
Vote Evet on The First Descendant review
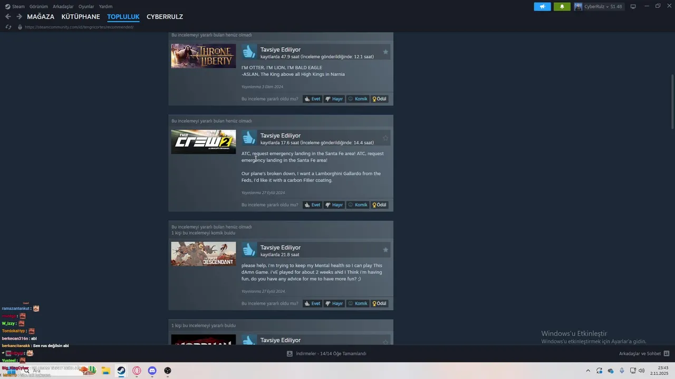[313, 303]
